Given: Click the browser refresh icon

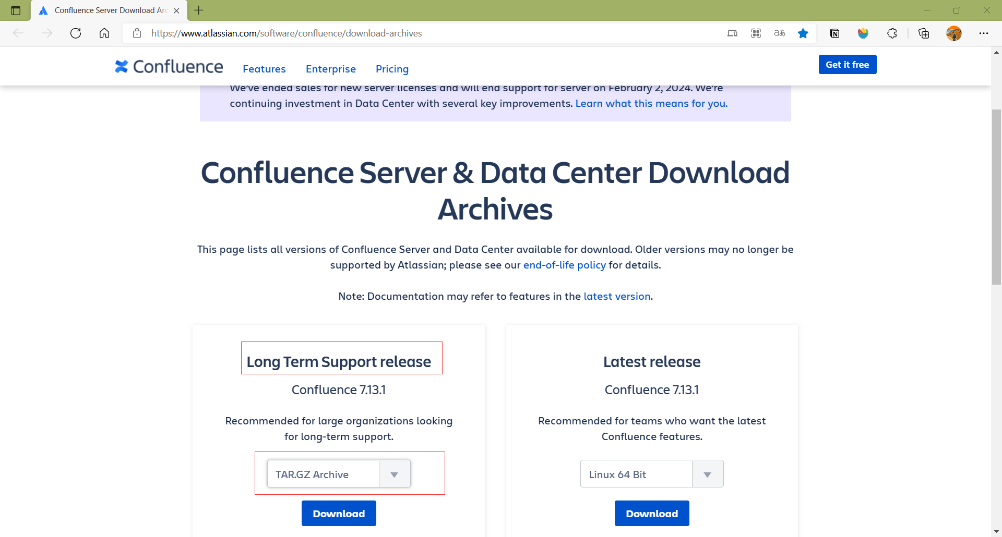Looking at the screenshot, I should click(76, 33).
